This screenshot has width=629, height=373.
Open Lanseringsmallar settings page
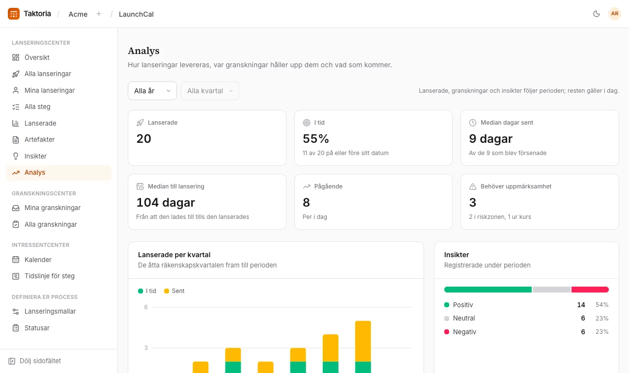click(x=59, y=312)
